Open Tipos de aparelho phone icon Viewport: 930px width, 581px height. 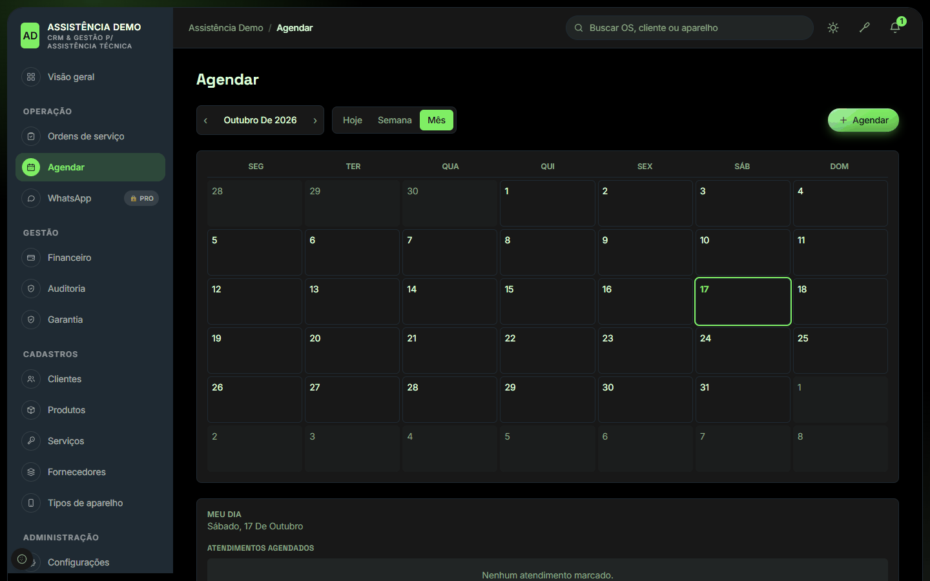pos(31,503)
